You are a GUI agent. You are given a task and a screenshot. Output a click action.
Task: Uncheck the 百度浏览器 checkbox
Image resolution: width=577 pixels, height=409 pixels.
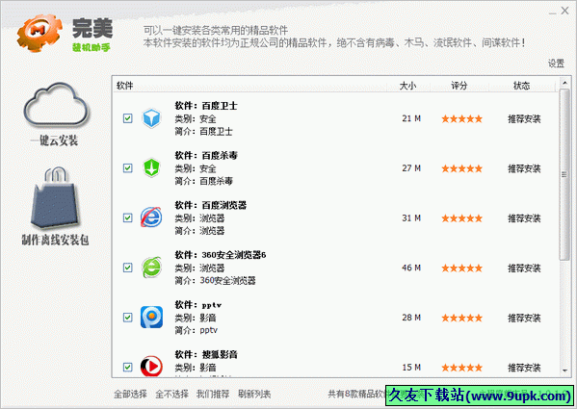point(128,217)
